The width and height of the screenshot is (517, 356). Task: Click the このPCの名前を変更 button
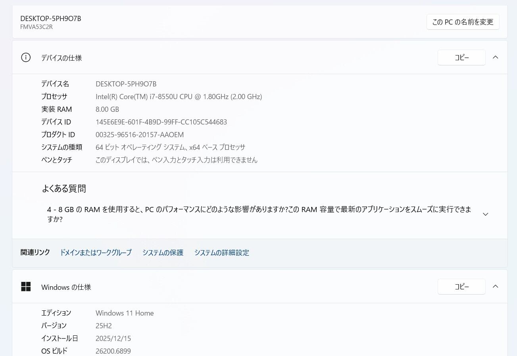tap(463, 22)
